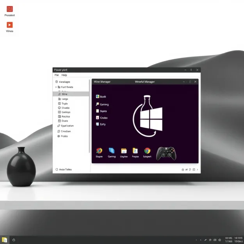Viewport: 244px width, 244px height.
Task: Close the inner Wine Manager window
Action: point(195,82)
